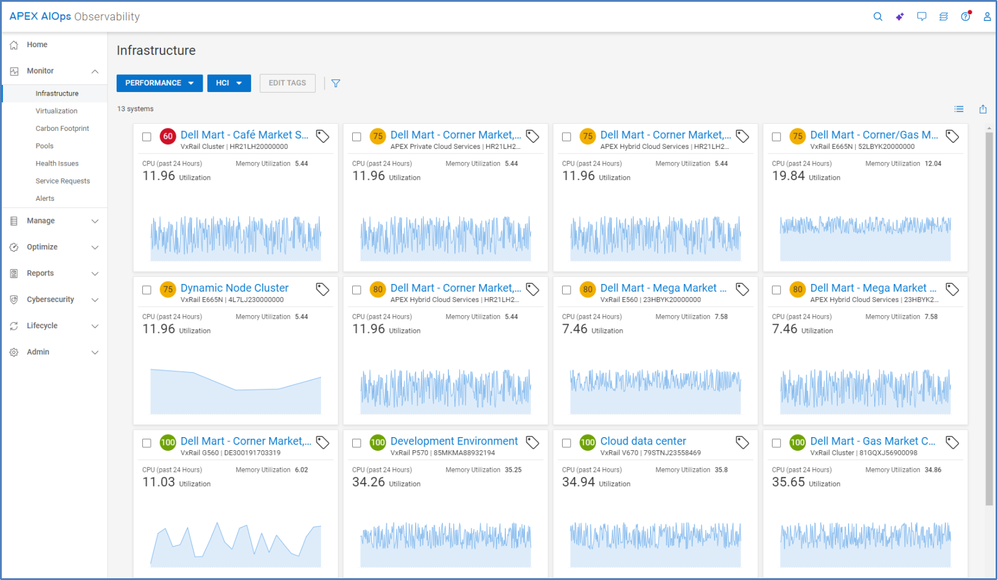Click tag icon on Corner/Gas Market card
This screenshot has height=580, width=998.
[953, 136]
